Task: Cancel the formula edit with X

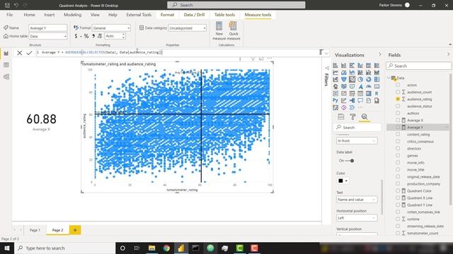Action: (x=19, y=53)
